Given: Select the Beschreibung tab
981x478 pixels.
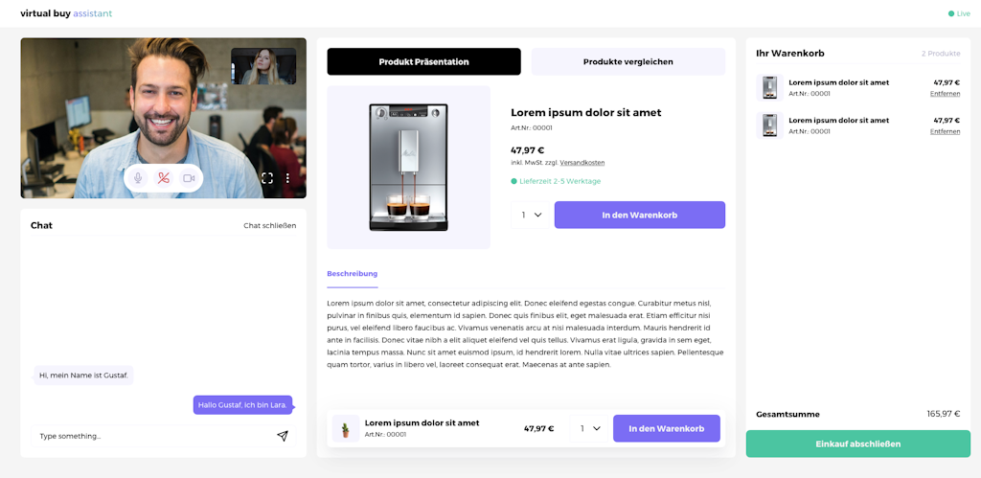Looking at the screenshot, I should point(352,274).
